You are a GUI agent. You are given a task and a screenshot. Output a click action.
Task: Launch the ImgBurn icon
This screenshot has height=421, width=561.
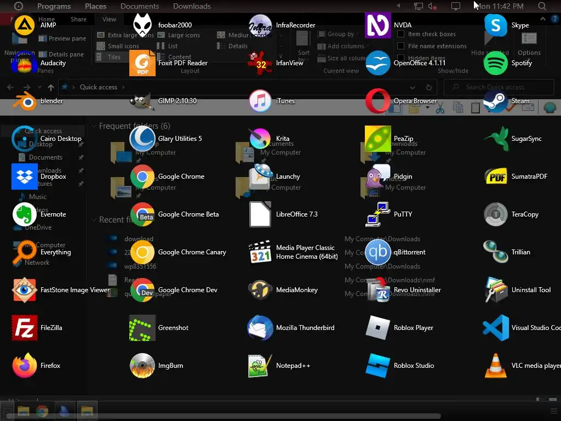click(142, 366)
